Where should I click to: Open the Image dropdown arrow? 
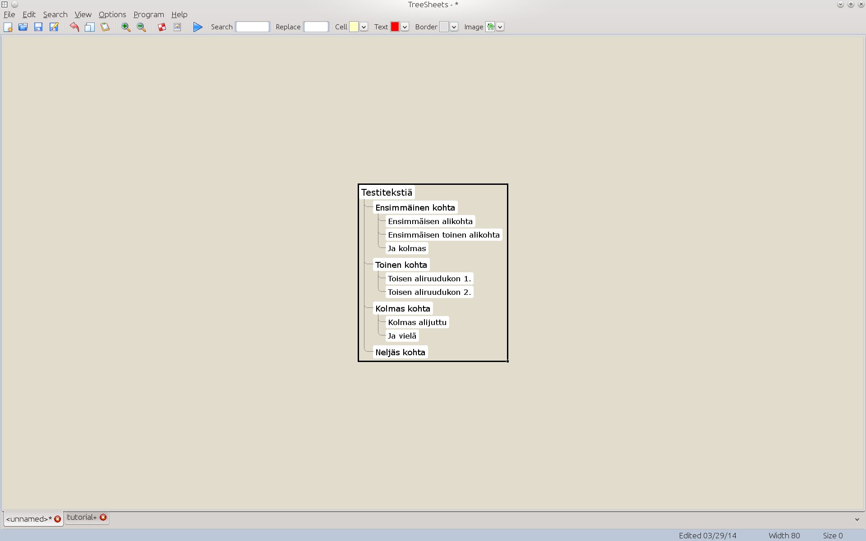tap(500, 27)
